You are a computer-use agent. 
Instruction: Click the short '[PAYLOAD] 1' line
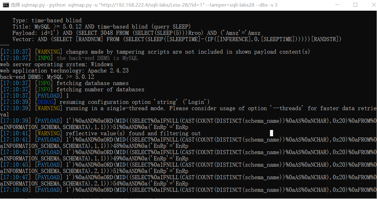(35, 96)
